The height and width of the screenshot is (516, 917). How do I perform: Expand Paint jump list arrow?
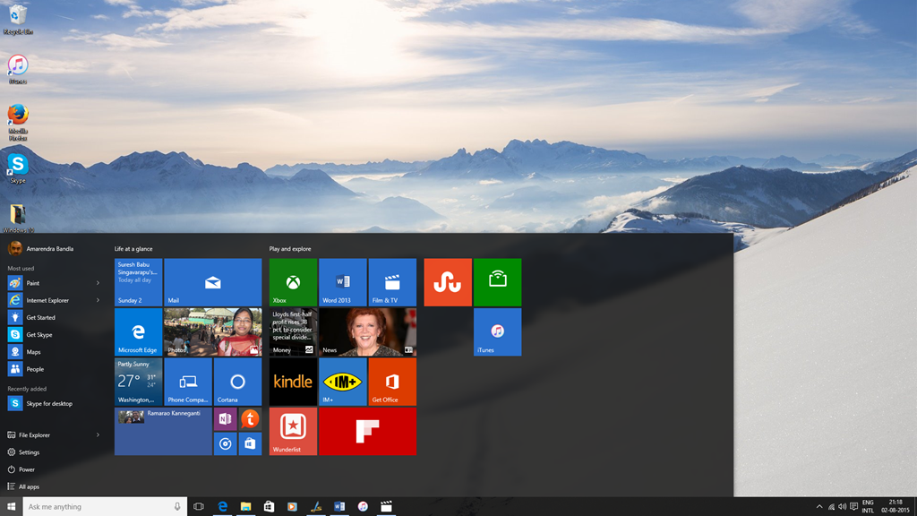(98, 283)
